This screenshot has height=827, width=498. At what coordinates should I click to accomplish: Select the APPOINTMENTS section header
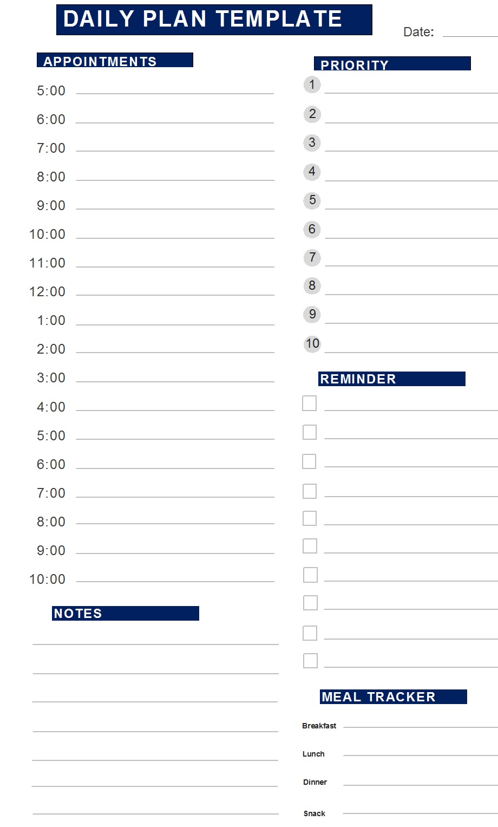coord(115,60)
